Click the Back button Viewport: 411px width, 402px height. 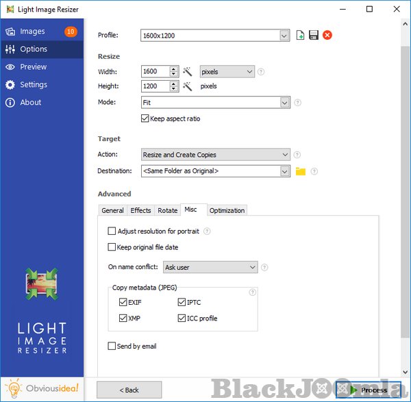pyautogui.click(x=129, y=390)
